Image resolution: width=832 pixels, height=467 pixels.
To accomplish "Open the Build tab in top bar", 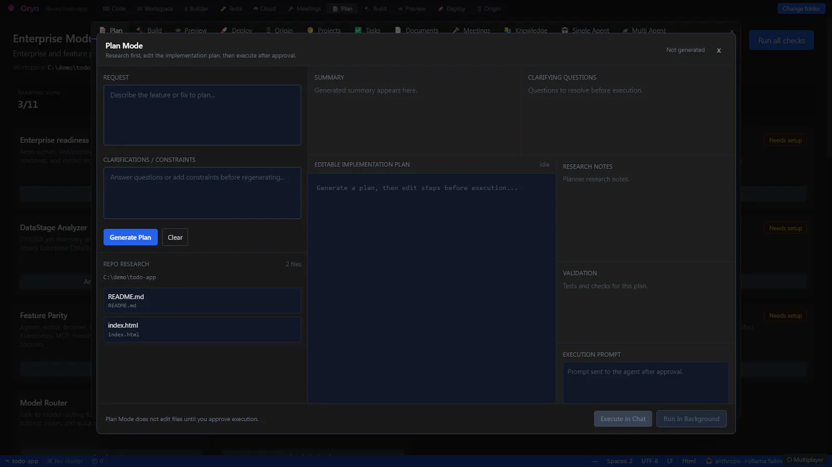I will [375, 8].
